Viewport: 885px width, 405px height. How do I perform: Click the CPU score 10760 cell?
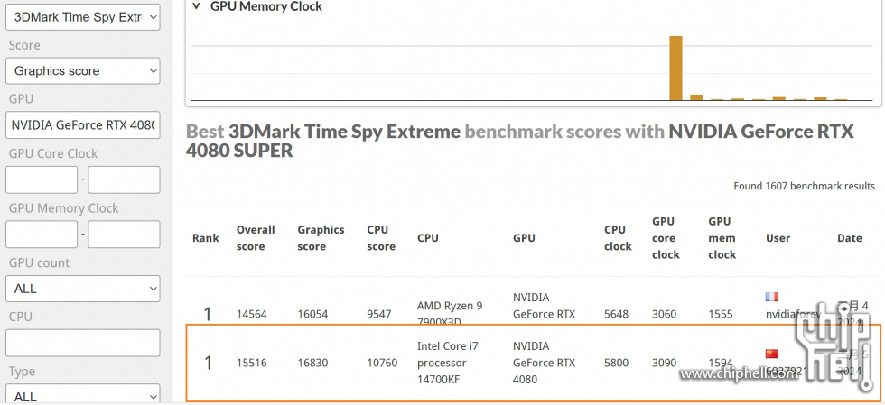click(x=382, y=363)
